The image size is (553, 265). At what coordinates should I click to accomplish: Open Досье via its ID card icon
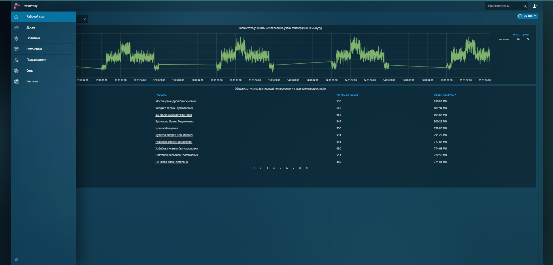(x=16, y=28)
